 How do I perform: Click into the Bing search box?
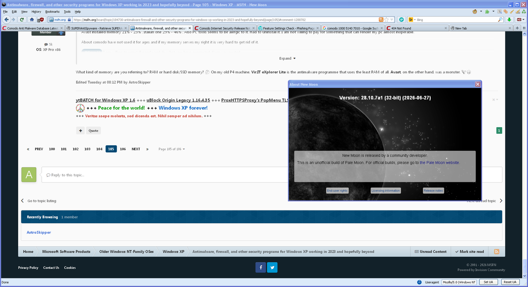456,19
